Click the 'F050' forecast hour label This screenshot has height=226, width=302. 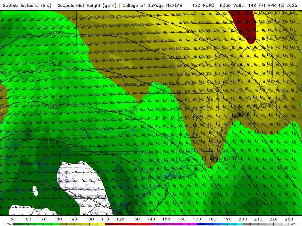tap(225, 6)
